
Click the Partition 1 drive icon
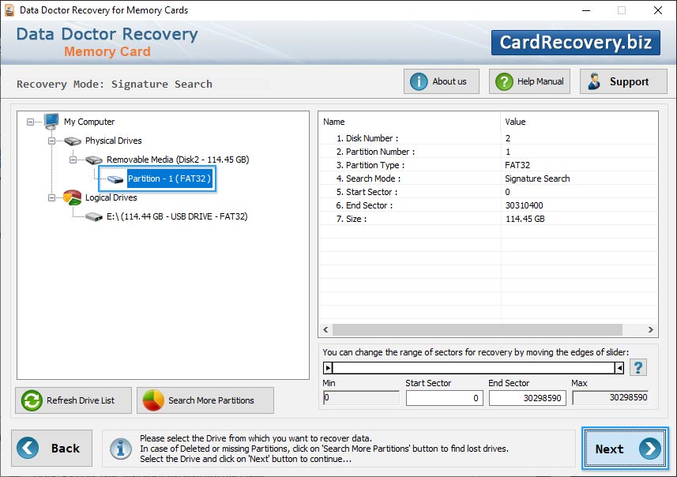click(x=115, y=179)
